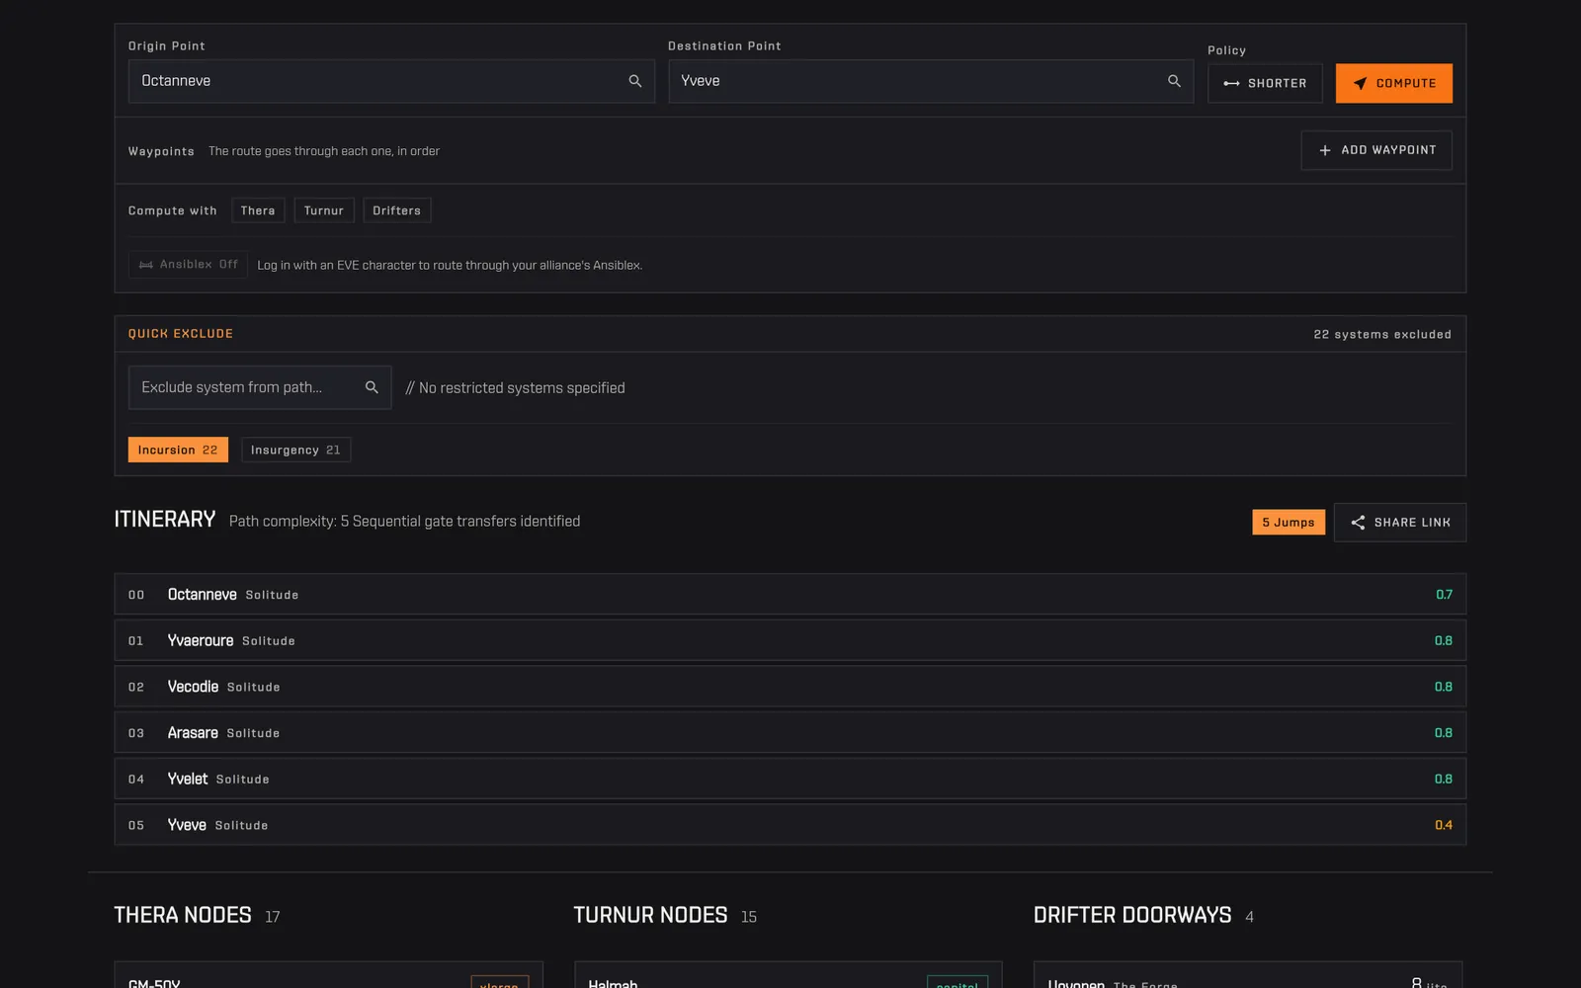Toggle the Turnur compute option
The image size is (1581, 988).
324,210
